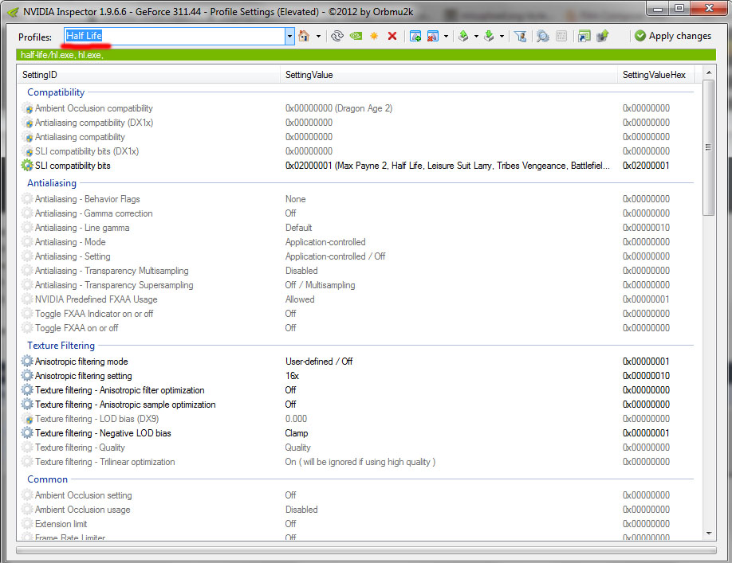
Task: Add an application to the current profile
Action: click(415, 36)
